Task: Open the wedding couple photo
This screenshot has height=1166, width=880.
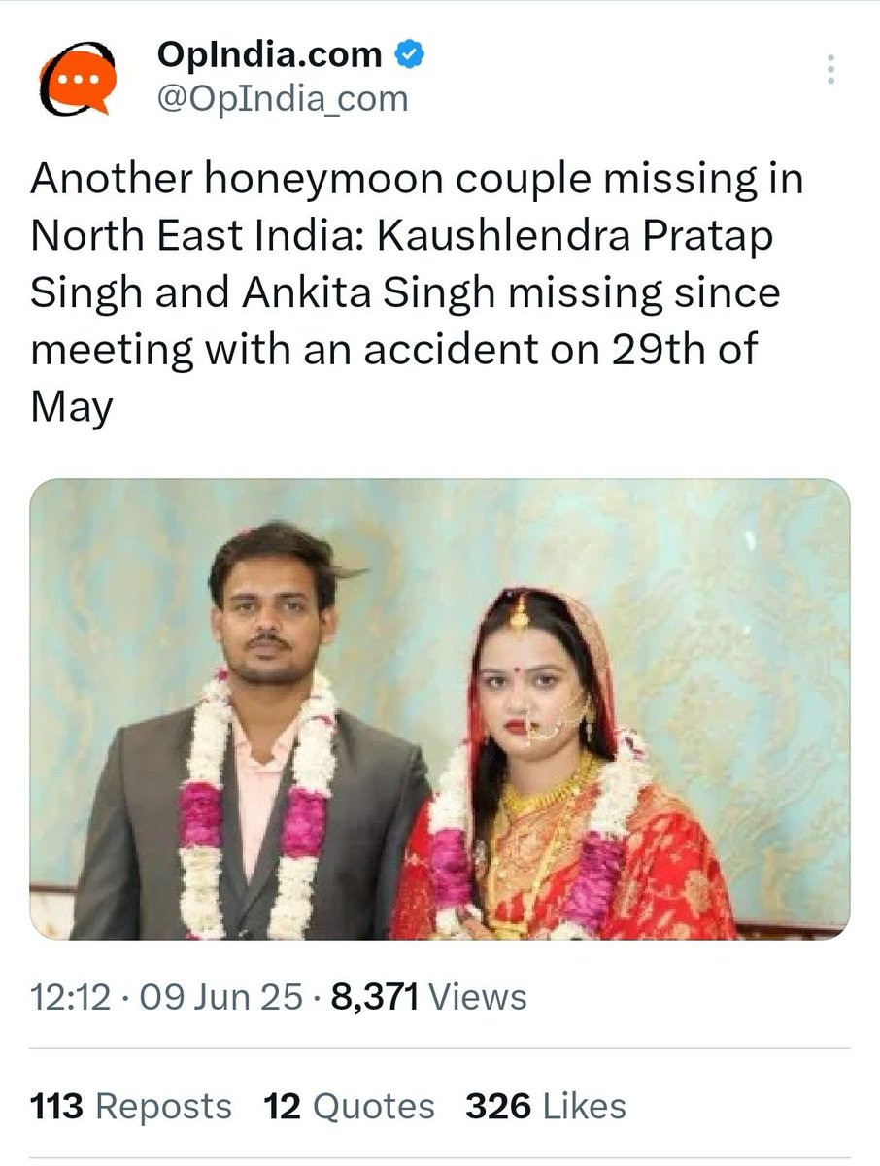Action: 439,709
